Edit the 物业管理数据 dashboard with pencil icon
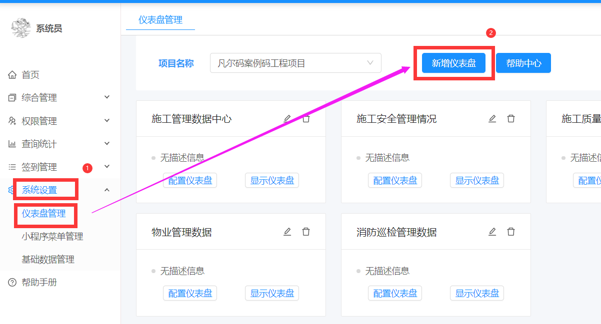601x324 pixels. tap(287, 232)
